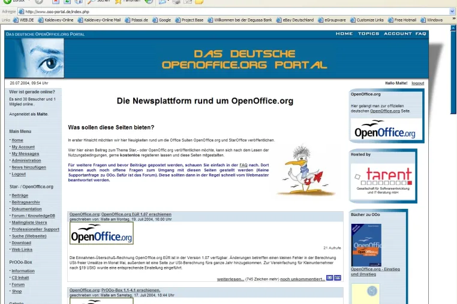Open the Download sidebar link

[x=21, y=243]
